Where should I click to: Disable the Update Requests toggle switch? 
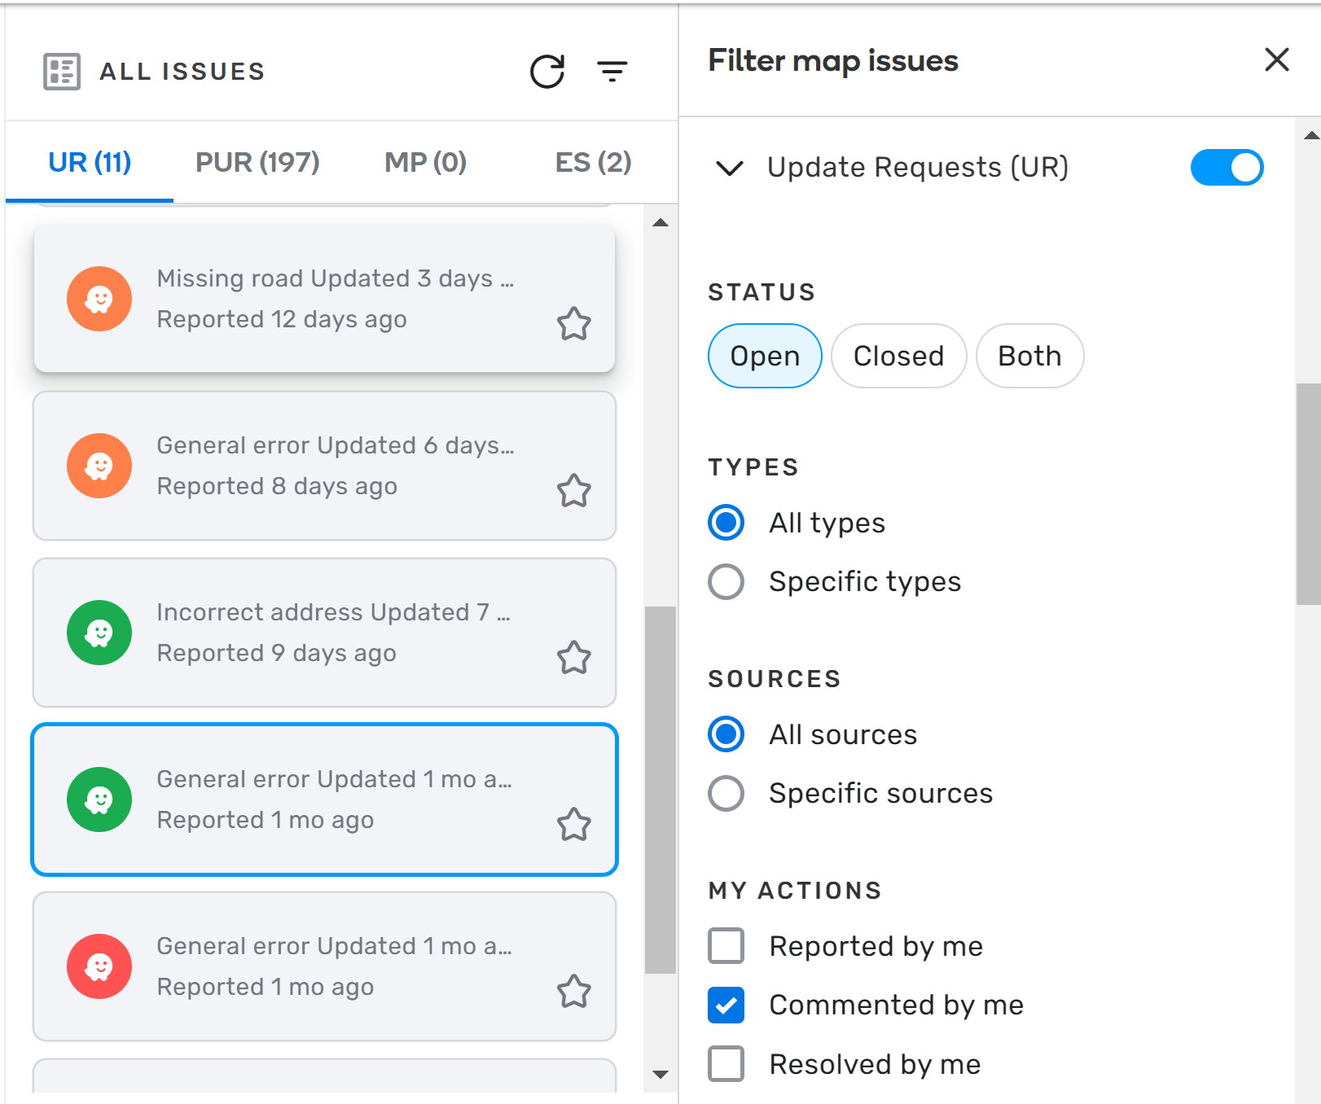coord(1226,168)
